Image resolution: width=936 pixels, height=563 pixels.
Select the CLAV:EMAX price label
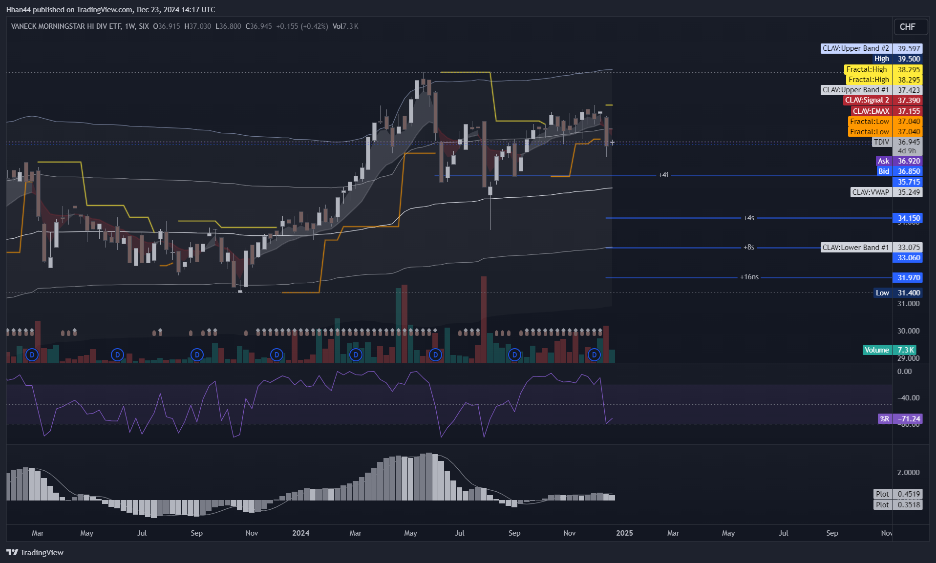click(x=887, y=111)
